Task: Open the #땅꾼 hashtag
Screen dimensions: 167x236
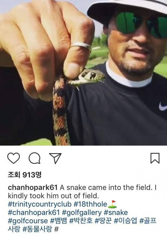Action: pos(103,221)
